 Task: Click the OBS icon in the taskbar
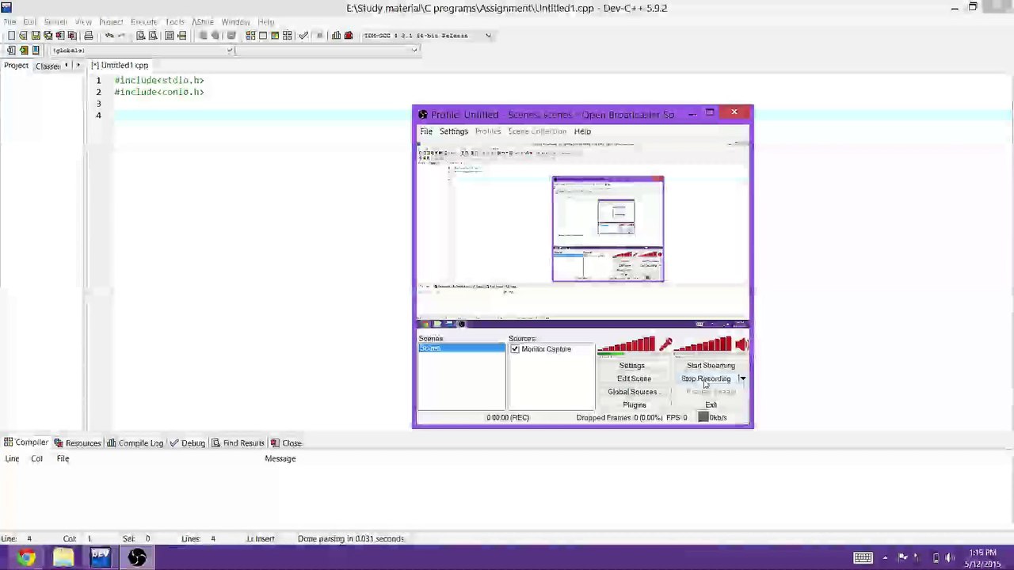(137, 558)
